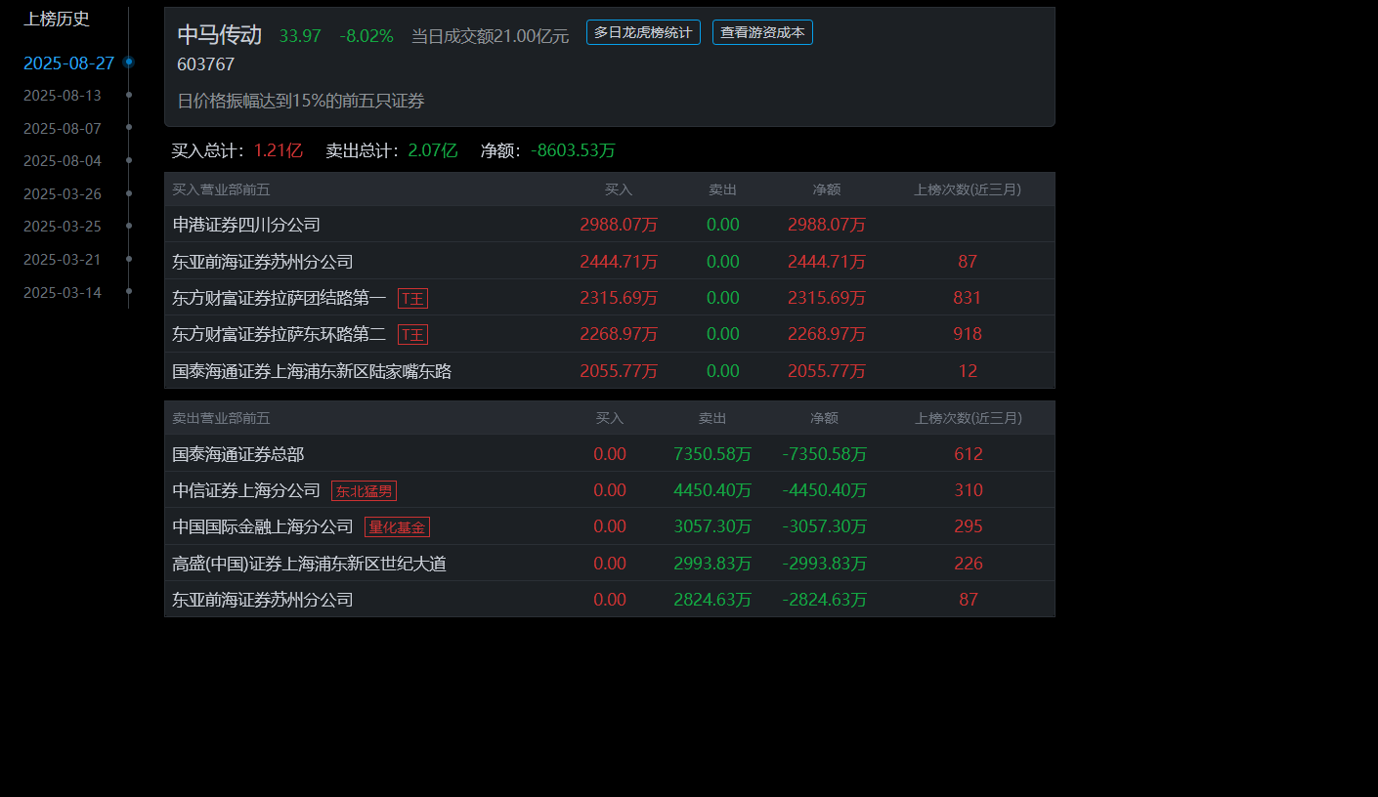This screenshot has width=1378, height=797.
Task: Open the 多日龙虎榜统计 button
Action: (643, 32)
